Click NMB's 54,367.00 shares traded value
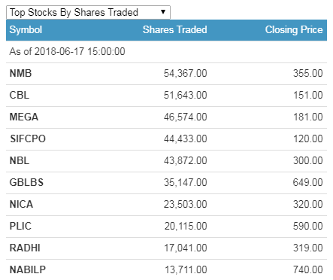Image resolution: width=333 pixels, height=280 pixels. pyautogui.click(x=186, y=74)
